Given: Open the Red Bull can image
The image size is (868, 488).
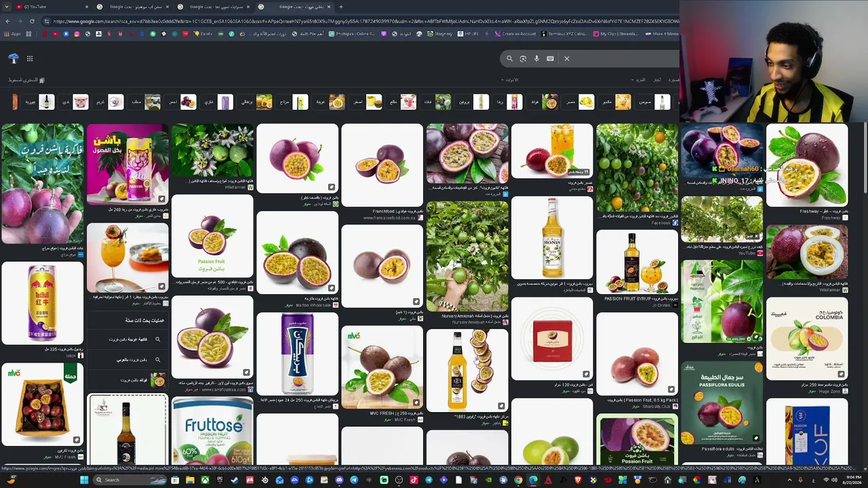Looking at the screenshot, I should click(42, 303).
